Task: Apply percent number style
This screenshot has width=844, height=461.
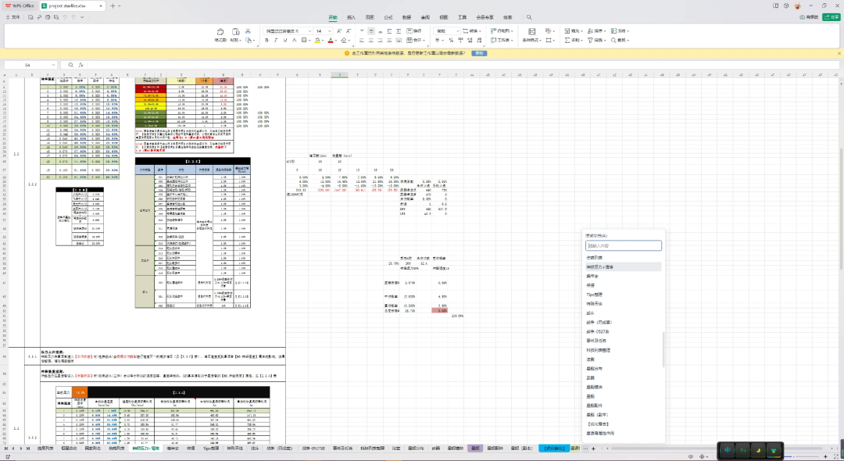Action: point(451,41)
